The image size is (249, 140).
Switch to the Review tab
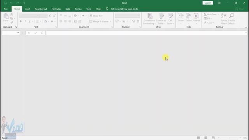point(78,9)
